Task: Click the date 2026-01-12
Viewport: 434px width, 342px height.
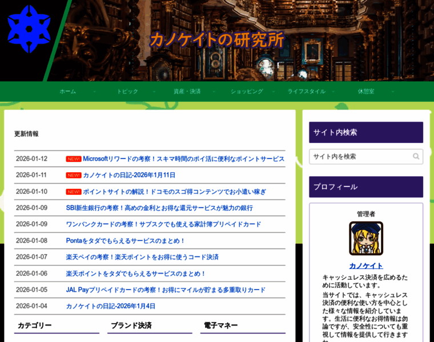Action: 31,159
